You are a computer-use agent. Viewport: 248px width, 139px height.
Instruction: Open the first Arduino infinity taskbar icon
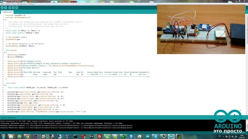pyautogui.click(x=148, y=136)
